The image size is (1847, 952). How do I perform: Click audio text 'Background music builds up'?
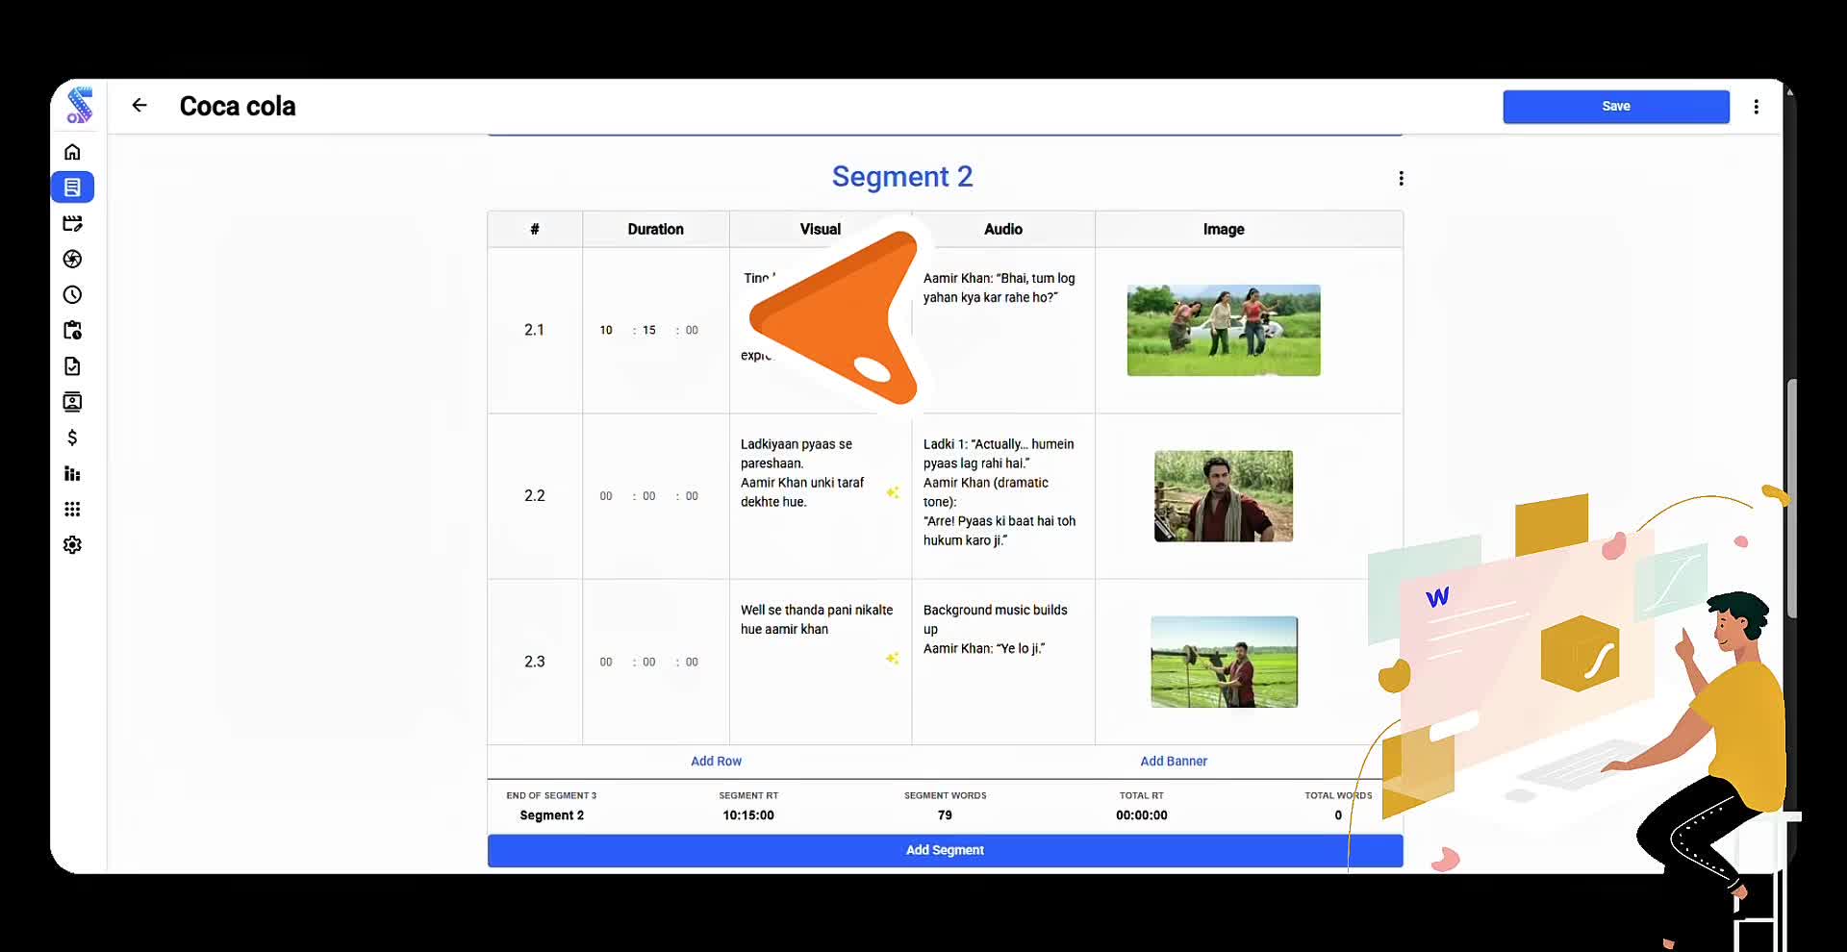(x=996, y=619)
